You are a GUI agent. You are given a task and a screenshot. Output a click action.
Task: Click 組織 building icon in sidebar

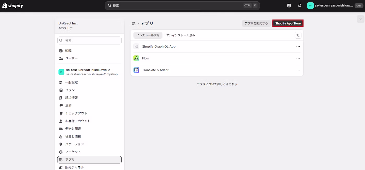pos(61,51)
